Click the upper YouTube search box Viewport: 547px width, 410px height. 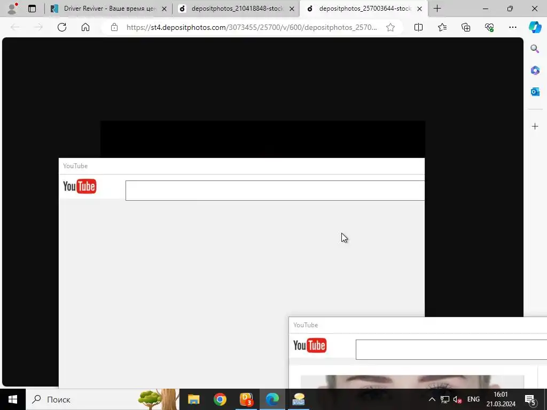click(275, 191)
